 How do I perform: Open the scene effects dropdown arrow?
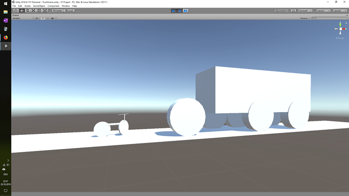56,18
